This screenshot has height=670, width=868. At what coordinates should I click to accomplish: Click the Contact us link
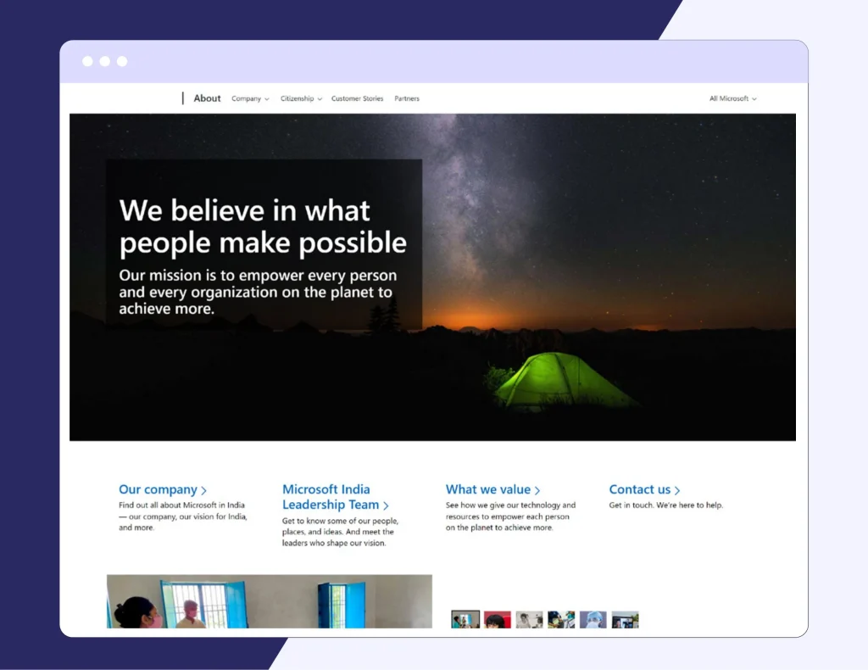[x=644, y=489]
